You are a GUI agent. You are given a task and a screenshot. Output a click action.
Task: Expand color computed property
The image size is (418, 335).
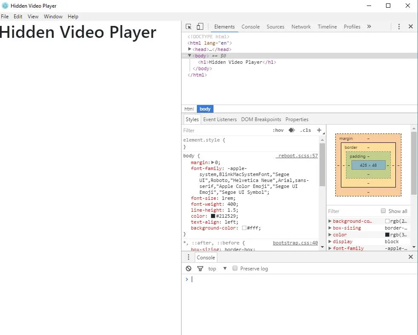pos(330,235)
